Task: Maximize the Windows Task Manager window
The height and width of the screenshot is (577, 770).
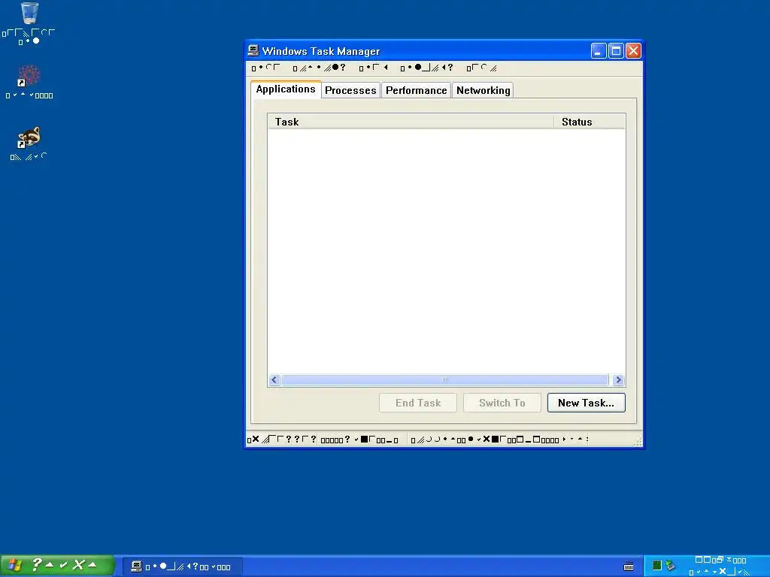Action: pyautogui.click(x=616, y=51)
